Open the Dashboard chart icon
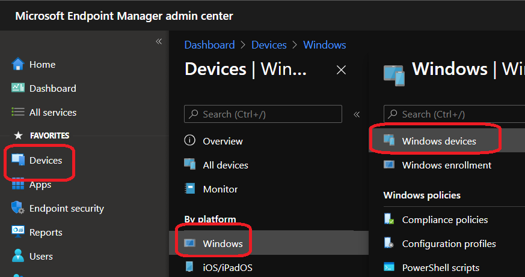Screen dimensions: 525x277 coord(18,88)
